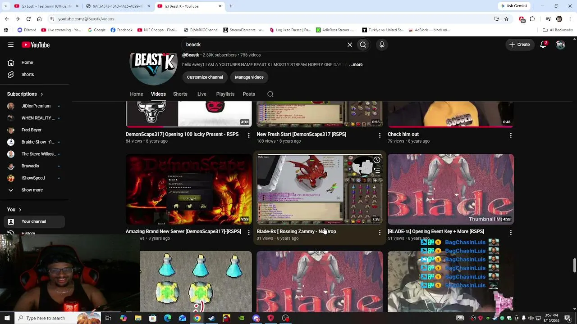Viewport: 577px width, 324px height.
Task: Go back in the browser
Action: coord(7,19)
